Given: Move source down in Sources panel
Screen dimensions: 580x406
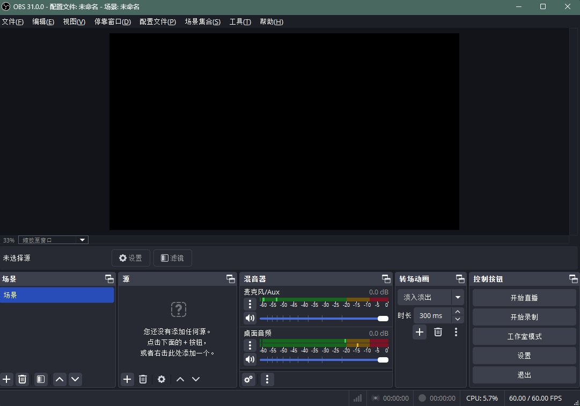Looking at the screenshot, I should tap(196, 379).
